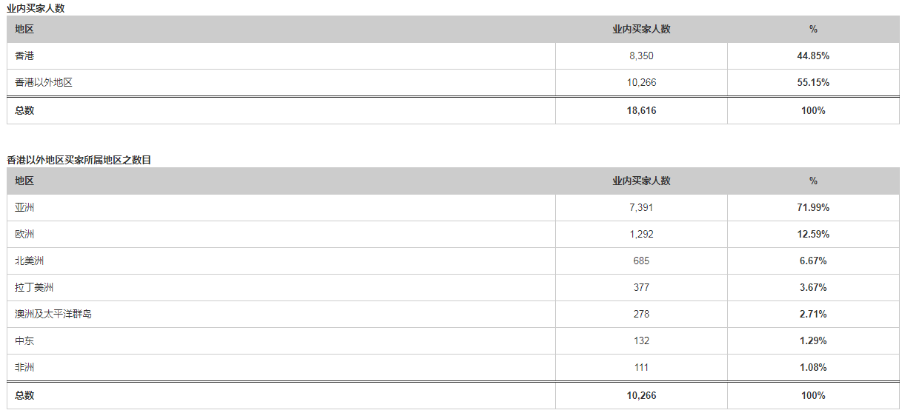
Task: Select the 2.71% percentage cell
Action: (x=813, y=315)
